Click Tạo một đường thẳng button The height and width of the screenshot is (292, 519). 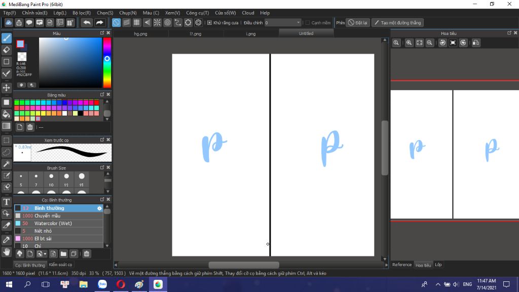click(397, 22)
